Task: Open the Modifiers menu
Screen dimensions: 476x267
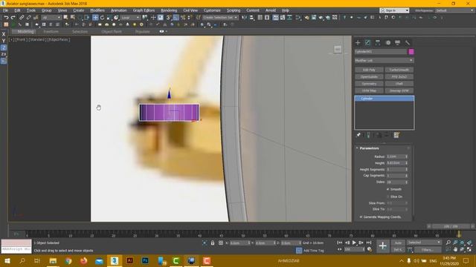Action: [x=97, y=10]
